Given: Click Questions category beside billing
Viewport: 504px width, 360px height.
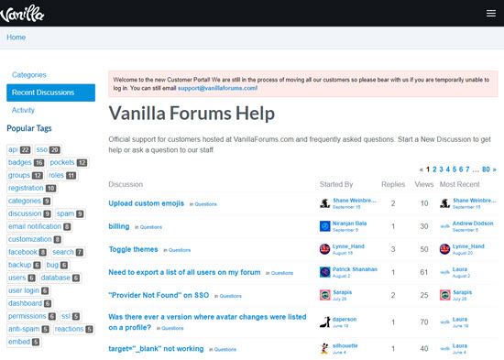Looking at the screenshot, I should (151, 227).
